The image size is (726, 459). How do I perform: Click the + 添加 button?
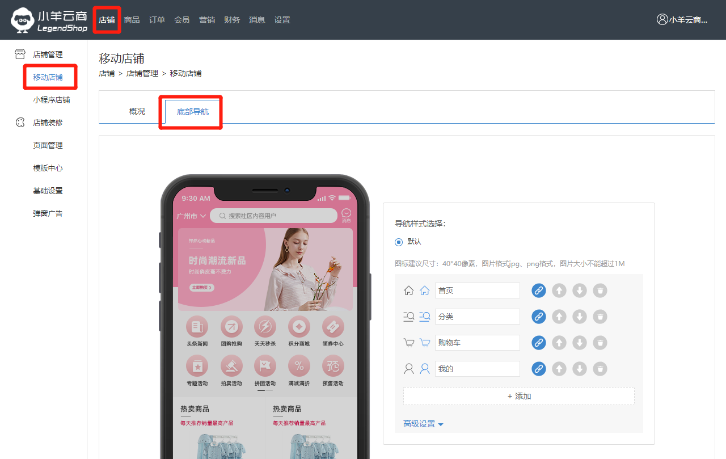pyautogui.click(x=518, y=396)
